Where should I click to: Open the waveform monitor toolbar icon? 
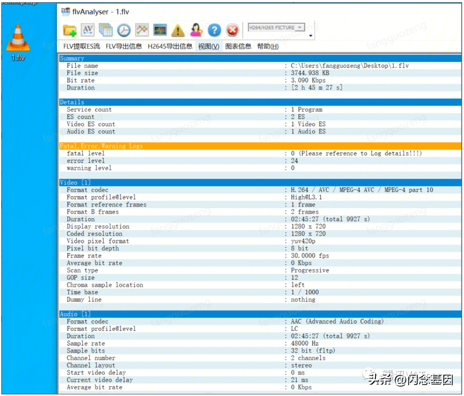[160, 30]
